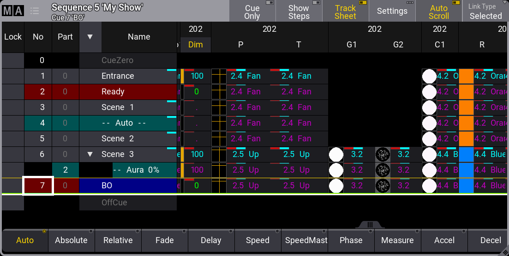This screenshot has height=256, width=509.
Task: Toggle the Cue Only option
Action: [252, 12]
